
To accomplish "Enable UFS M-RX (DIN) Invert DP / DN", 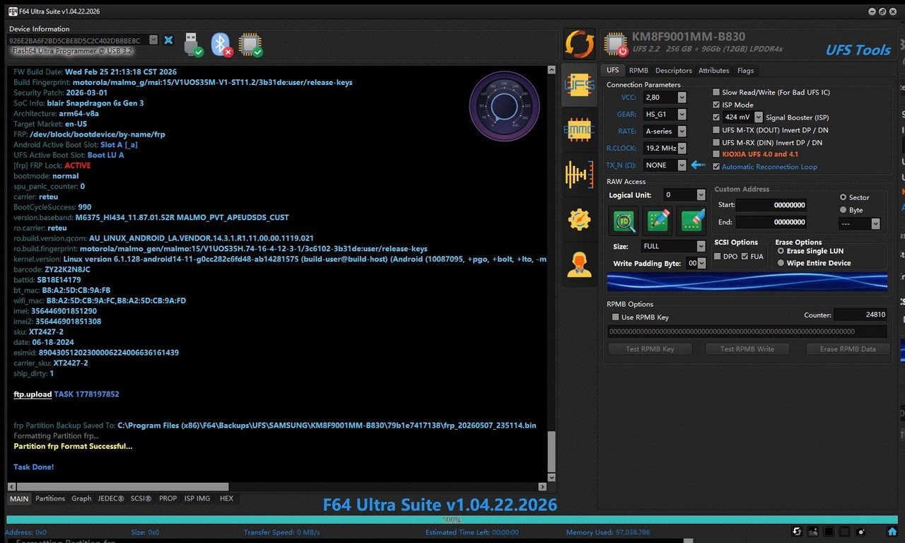I will click(716, 142).
